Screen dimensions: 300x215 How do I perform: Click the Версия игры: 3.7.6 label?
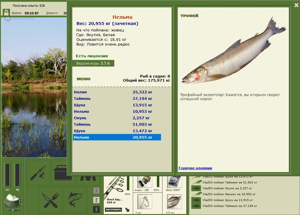[93, 63]
